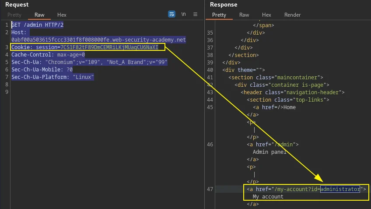This screenshot has height=209, width=371.
Task: Select the Raw tab in Request
Action: 39,15
